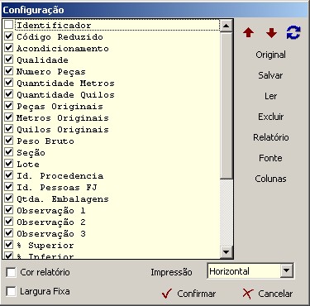The image size is (310, 306).
Task: Toggle the Cor relatório checkbox
Action: (x=11, y=272)
